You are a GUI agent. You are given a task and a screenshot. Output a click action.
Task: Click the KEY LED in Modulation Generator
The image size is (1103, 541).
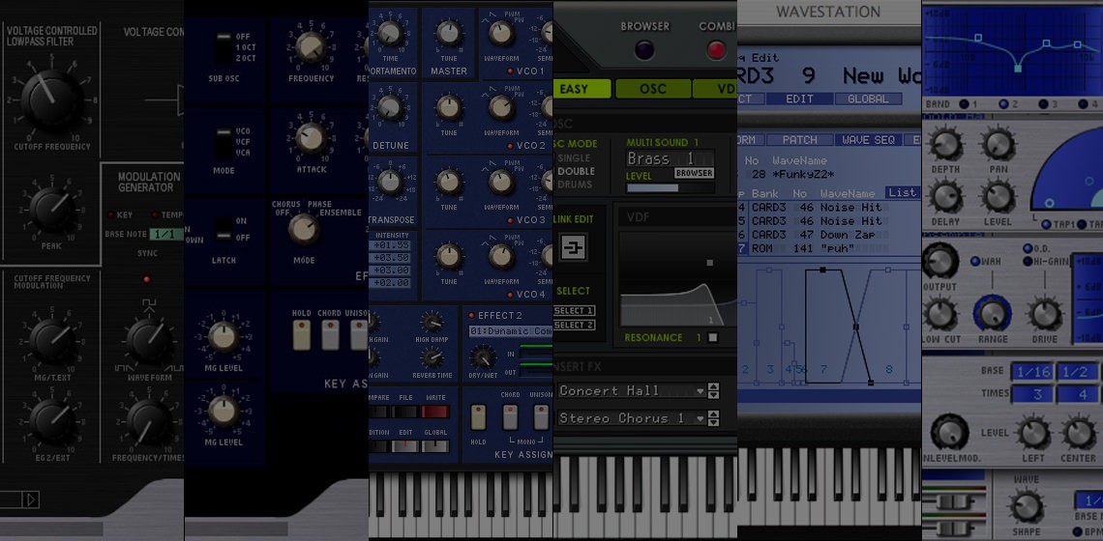pyautogui.click(x=110, y=215)
